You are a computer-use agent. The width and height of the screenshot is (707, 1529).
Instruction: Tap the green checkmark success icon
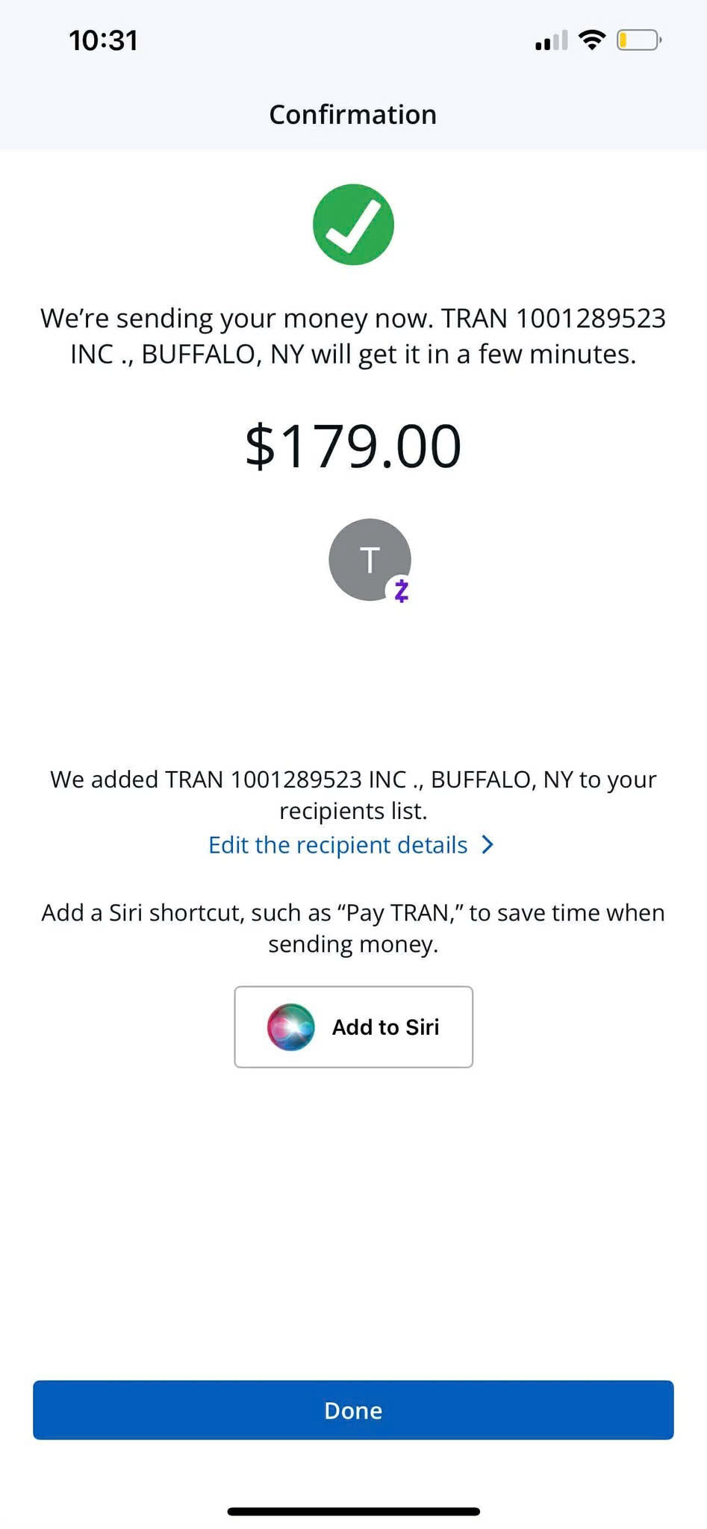tap(353, 225)
